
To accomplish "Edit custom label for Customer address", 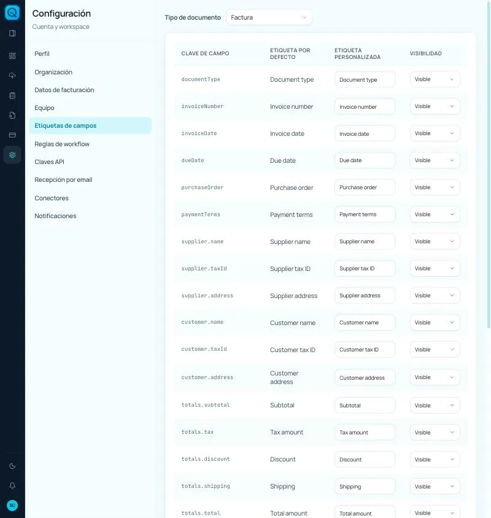I will click(x=365, y=378).
